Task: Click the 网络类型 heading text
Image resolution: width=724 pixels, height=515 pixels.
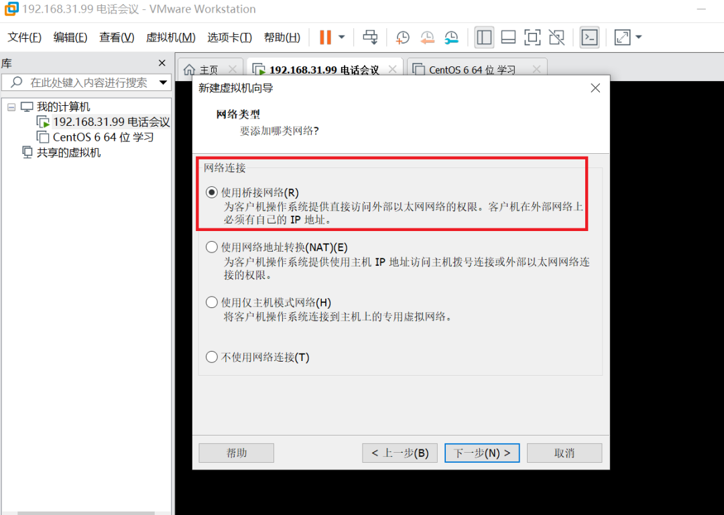Action: 238,114
